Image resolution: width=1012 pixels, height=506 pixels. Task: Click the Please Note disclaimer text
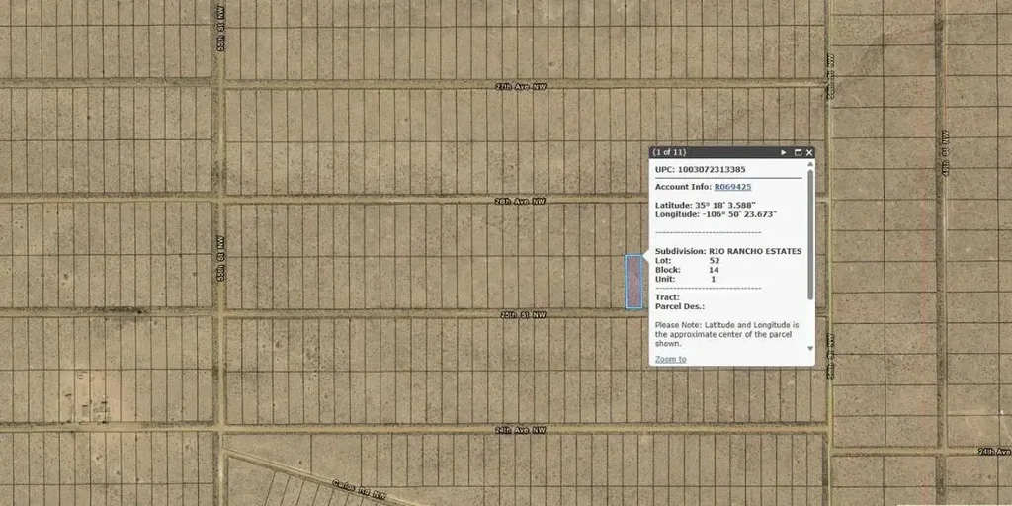tap(726, 334)
